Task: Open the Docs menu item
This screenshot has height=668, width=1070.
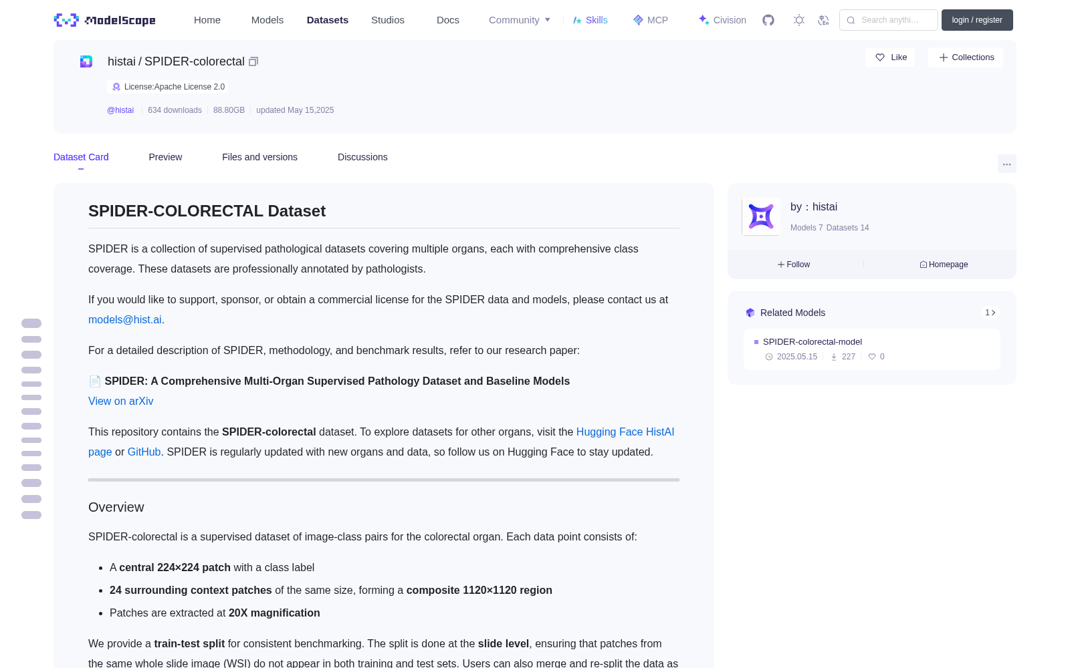Action: pyautogui.click(x=448, y=20)
